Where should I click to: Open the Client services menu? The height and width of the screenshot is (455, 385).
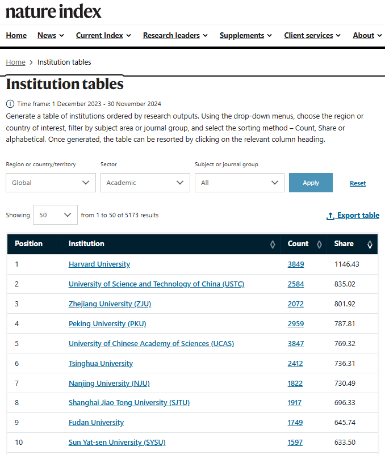click(312, 35)
